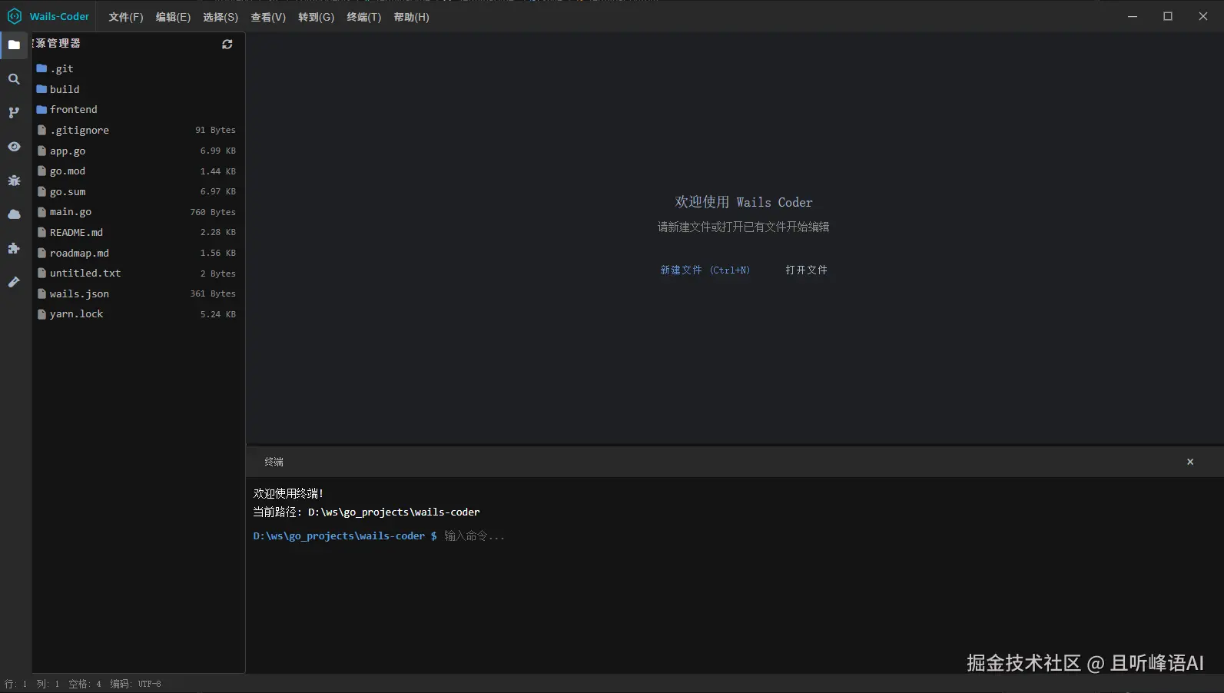Viewport: 1224px width, 693px height.
Task: Open the .gitignore file
Action: [x=138, y=131]
